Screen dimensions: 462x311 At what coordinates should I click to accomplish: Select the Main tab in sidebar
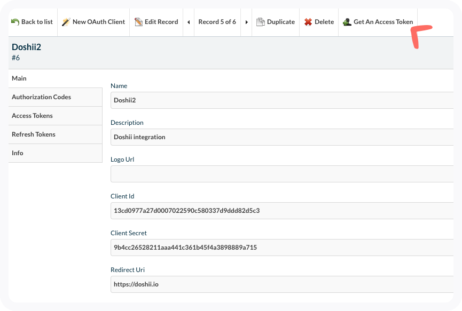[56, 78]
